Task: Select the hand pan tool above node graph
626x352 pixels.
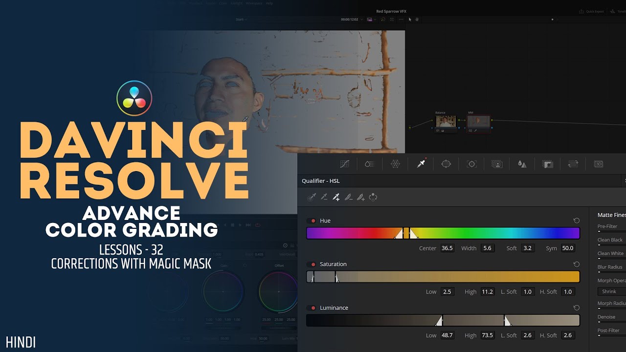Action: click(x=417, y=19)
